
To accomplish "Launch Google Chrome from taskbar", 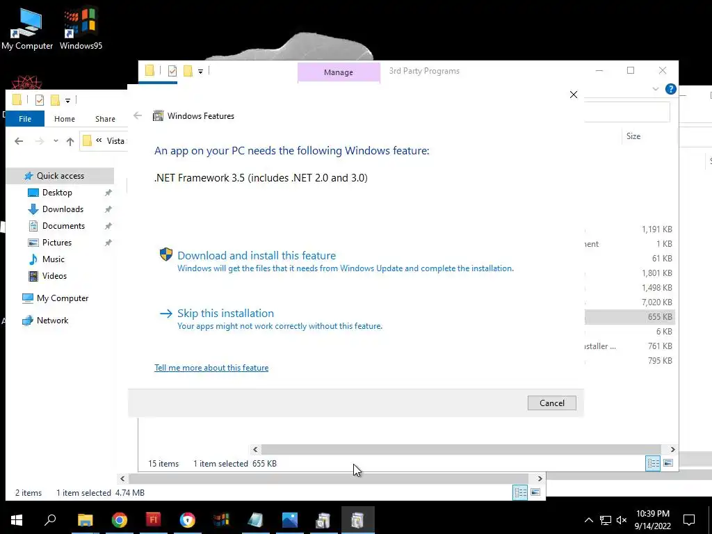I will tap(120, 520).
